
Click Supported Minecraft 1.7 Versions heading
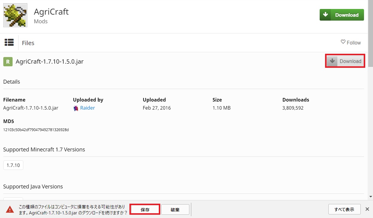(x=44, y=149)
